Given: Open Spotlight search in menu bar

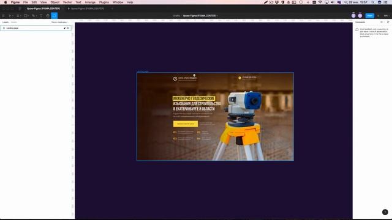Looking at the screenshot, I should 373,2.
